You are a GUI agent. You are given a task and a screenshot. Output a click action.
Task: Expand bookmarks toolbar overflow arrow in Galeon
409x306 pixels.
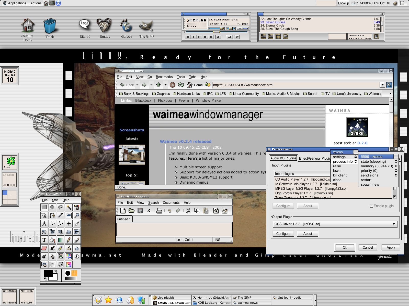pos(390,94)
